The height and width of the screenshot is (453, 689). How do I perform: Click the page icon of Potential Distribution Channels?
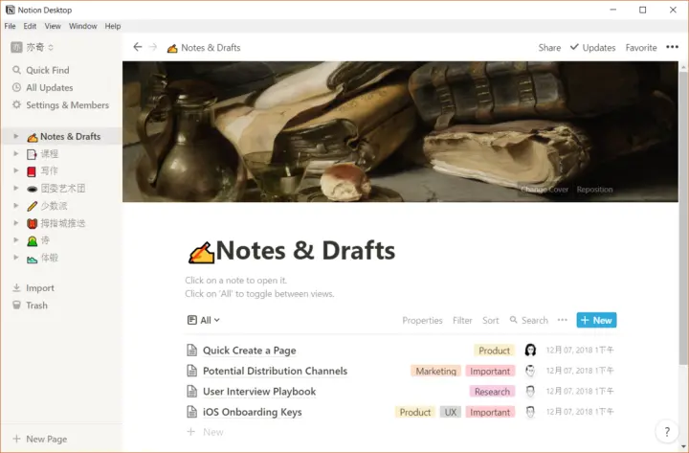click(x=192, y=371)
